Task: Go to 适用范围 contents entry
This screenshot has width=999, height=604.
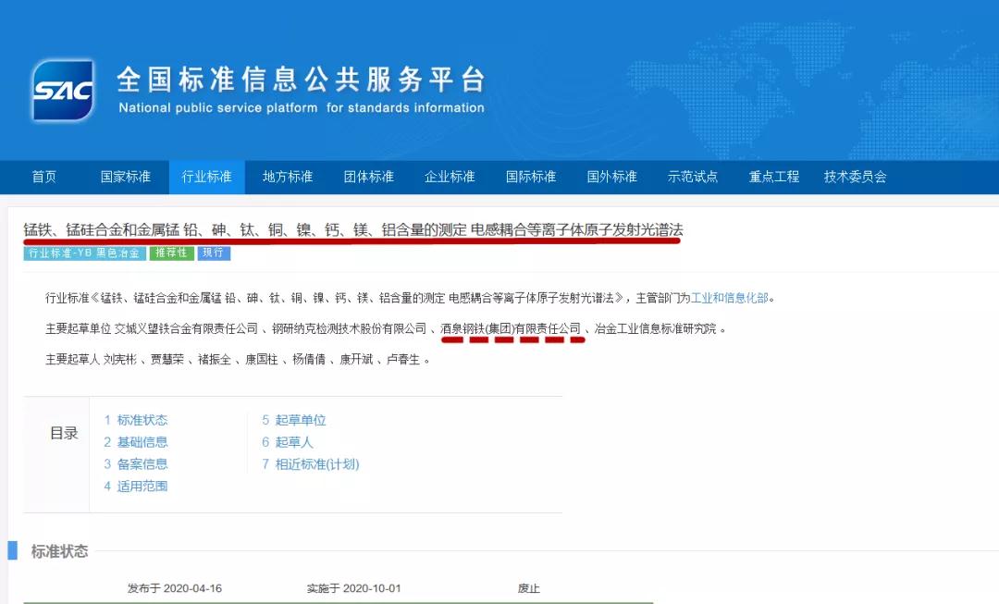Action: pos(136,487)
